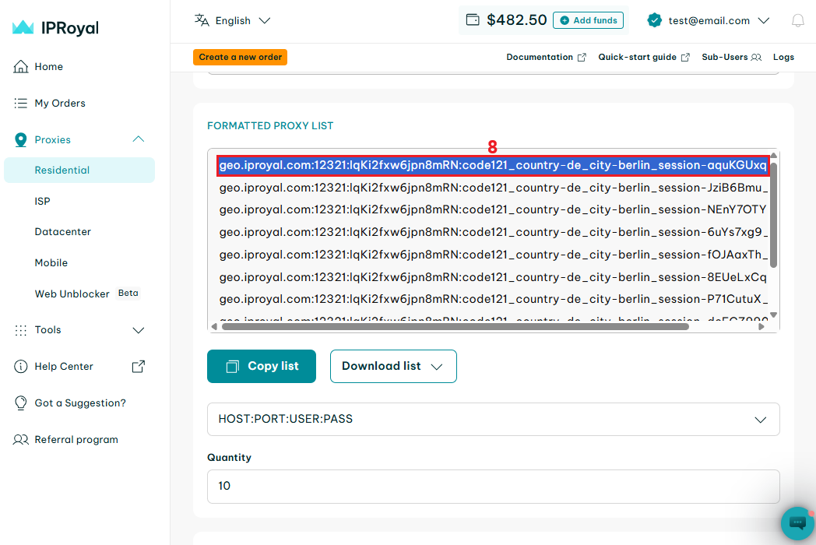The image size is (816, 545).
Task: Click the Add funds button
Action: click(x=588, y=20)
